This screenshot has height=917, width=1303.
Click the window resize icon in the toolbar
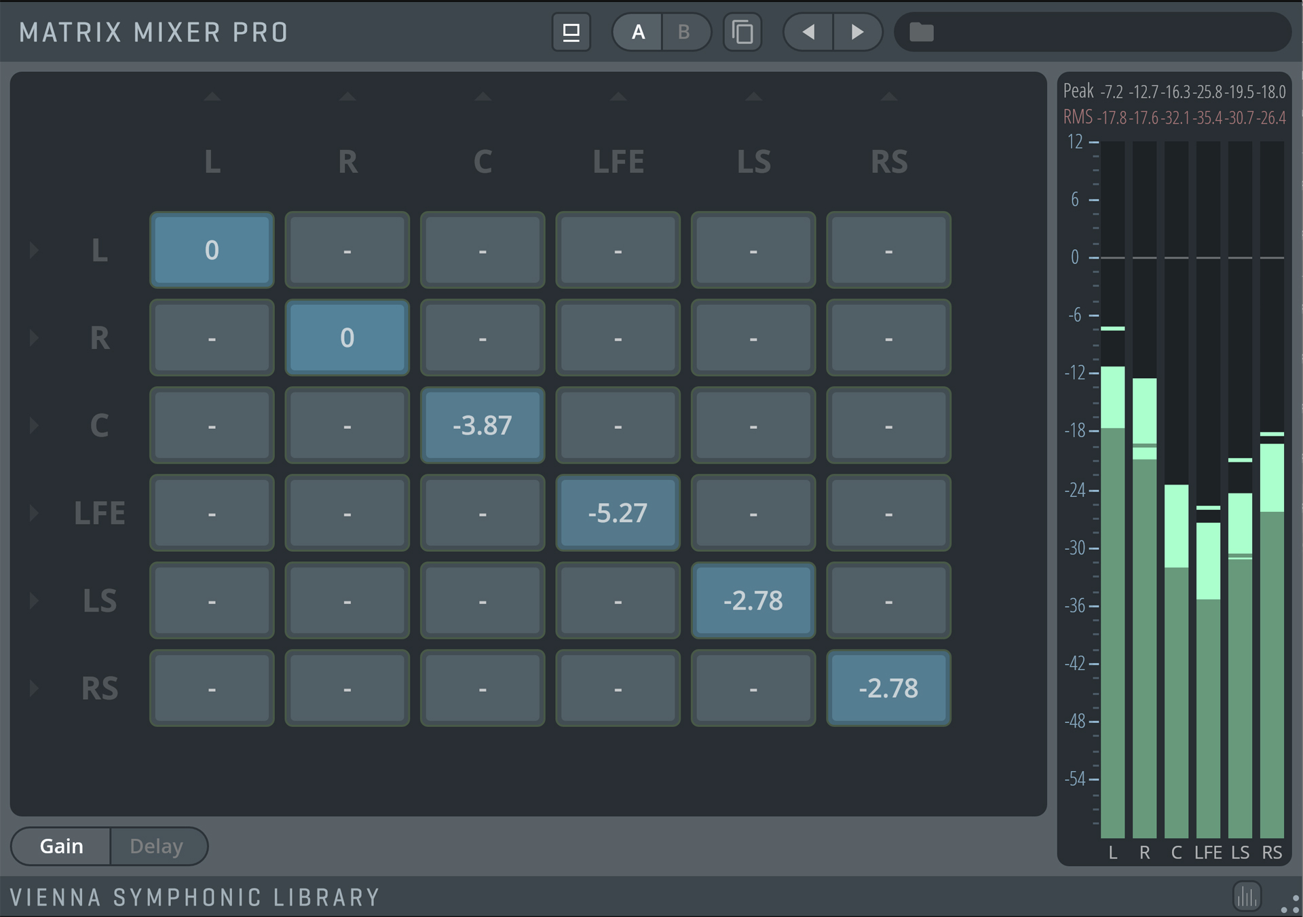tap(571, 32)
